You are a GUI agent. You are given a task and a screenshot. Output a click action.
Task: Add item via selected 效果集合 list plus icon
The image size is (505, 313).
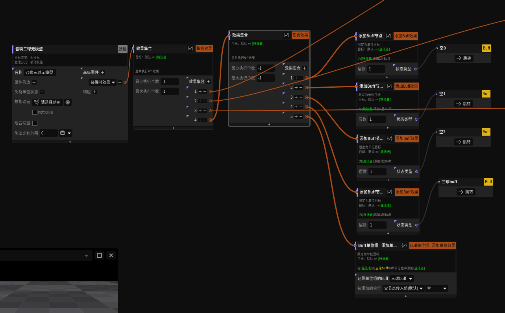click(x=304, y=68)
